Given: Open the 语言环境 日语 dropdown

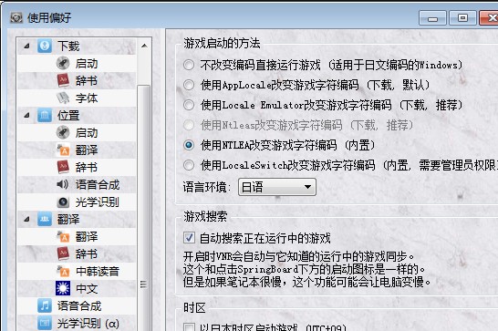Looking at the screenshot, I should tap(277, 187).
